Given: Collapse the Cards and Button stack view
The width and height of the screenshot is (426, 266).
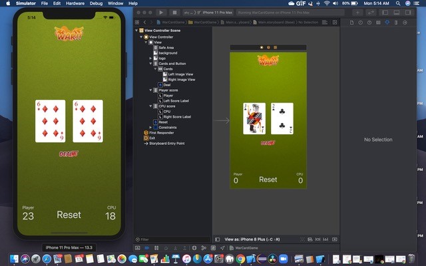Looking at the screenshot, I should [x=150, y=63].
